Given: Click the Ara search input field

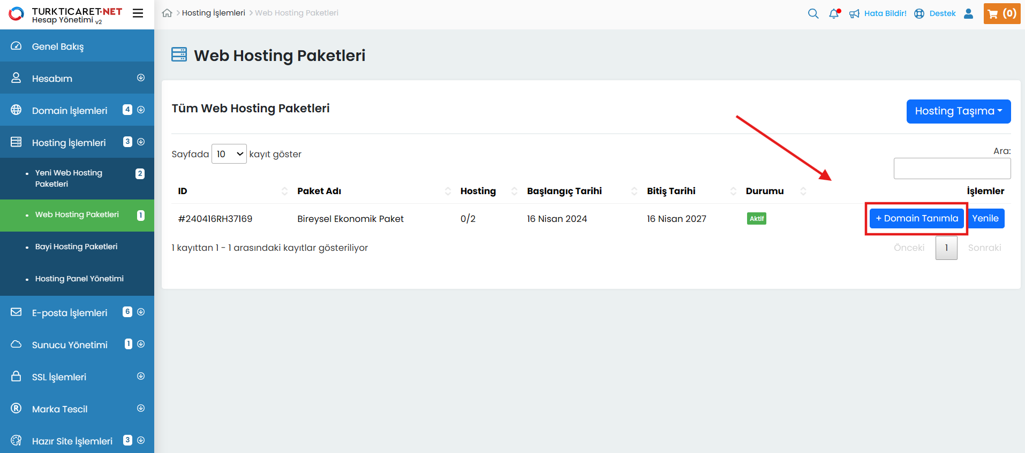Looking at the screenshot, I should click(952, 168).
